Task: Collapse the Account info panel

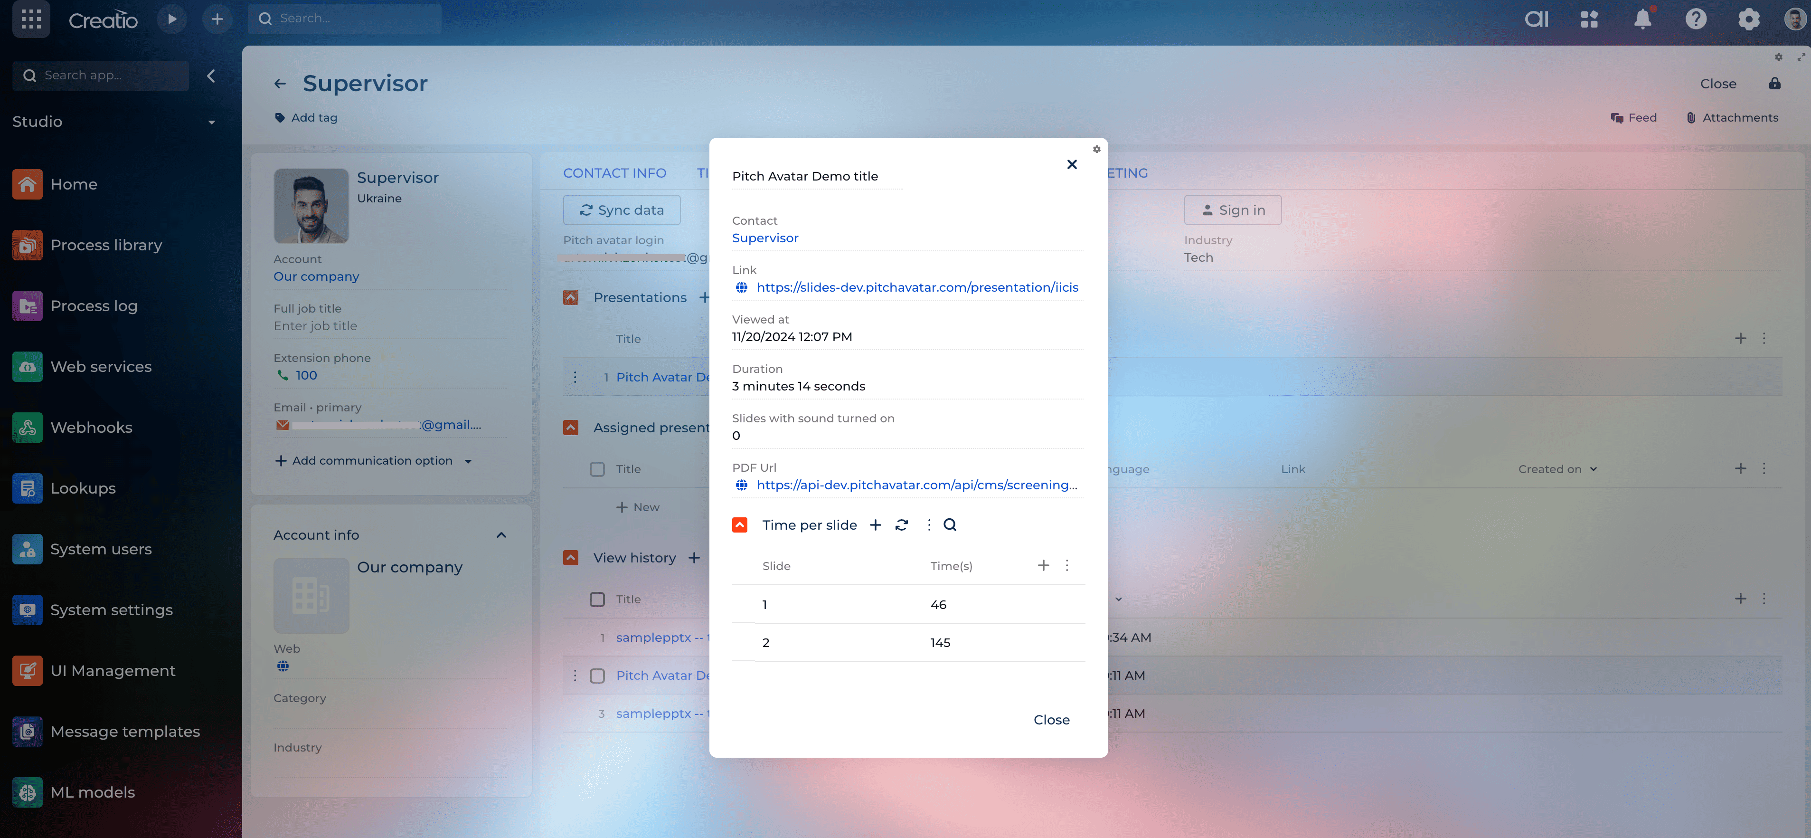Action: (x=501, y=535)
